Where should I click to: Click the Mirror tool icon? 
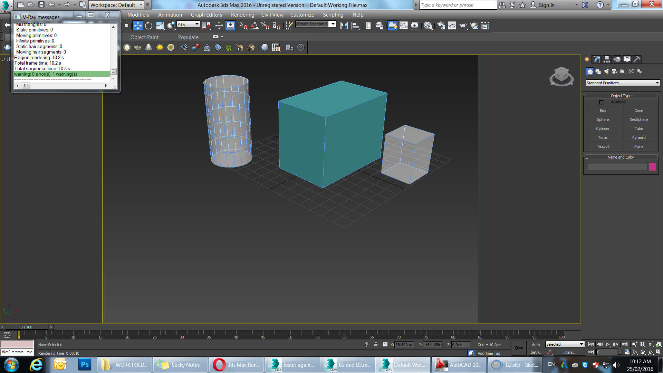coord(344,26)
